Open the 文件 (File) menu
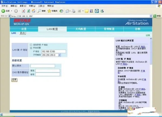 pyautogui.click(x=5, y=6)
